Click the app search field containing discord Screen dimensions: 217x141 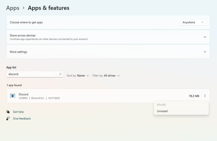point(35,74)
